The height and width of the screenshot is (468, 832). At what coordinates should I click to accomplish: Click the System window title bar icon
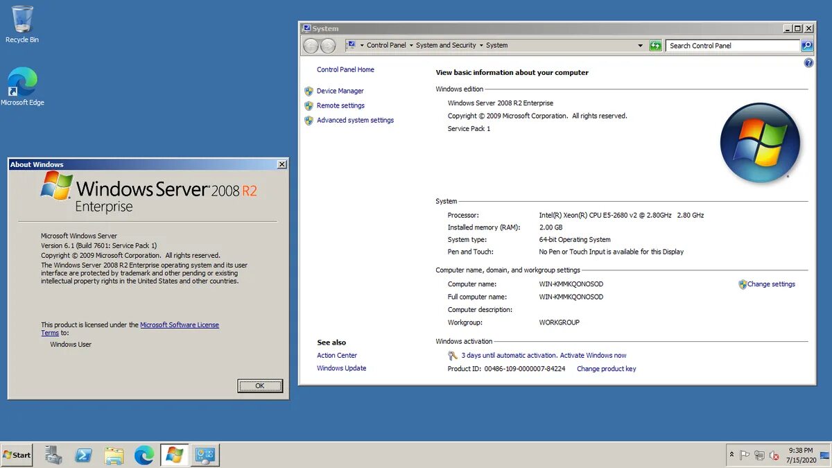(306, 28)
